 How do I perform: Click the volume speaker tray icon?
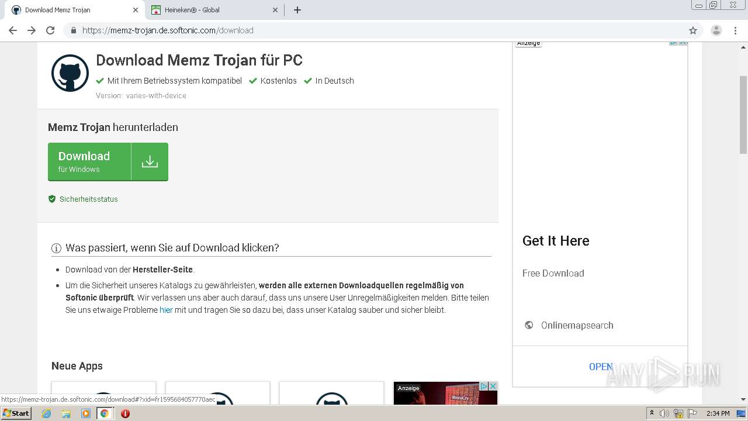tap(664, 413)
